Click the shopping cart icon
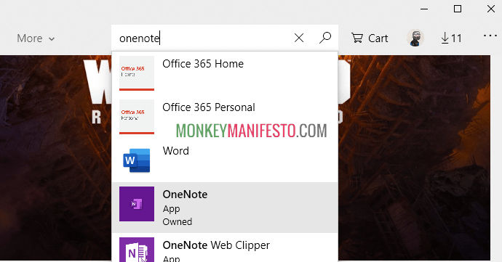Image resolution: width=502 pixels, height=262 pixels. pos(357,38)
